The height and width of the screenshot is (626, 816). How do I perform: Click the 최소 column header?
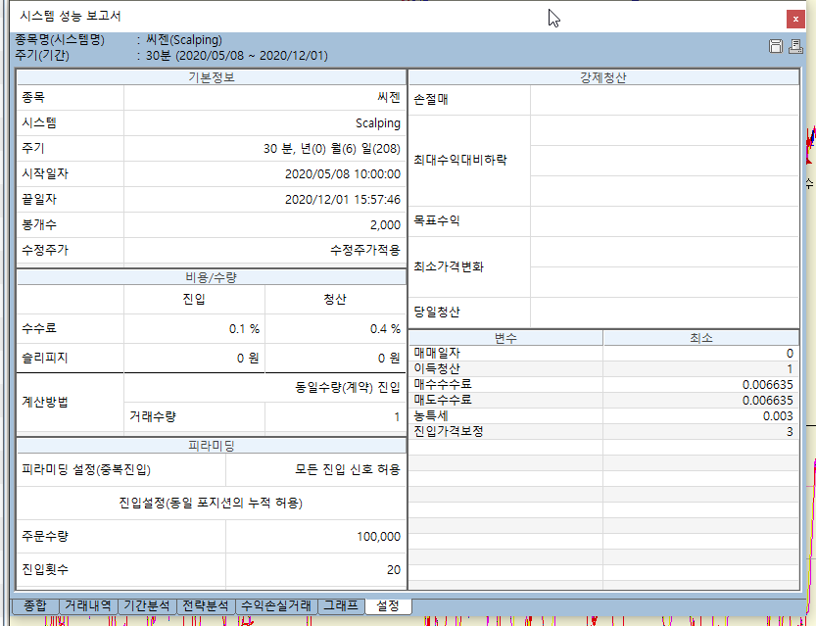tap(700, 337)
